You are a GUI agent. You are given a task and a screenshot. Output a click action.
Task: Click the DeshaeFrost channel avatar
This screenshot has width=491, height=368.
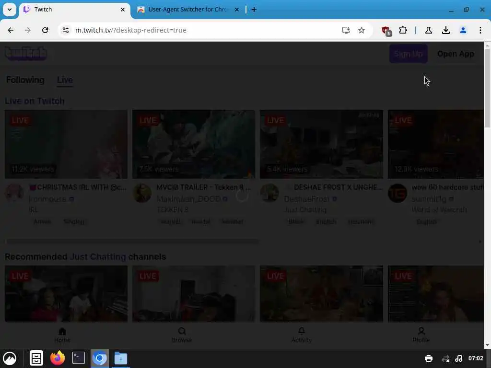click(269, 193)
